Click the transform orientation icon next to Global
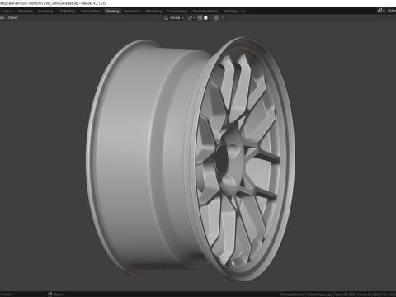 (x=166, y=18)
